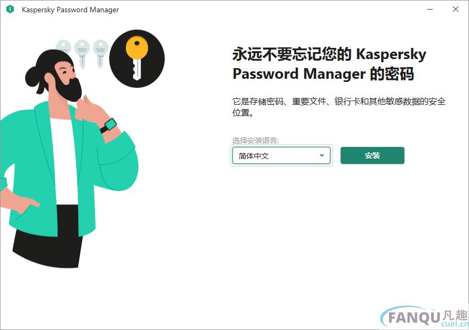The image size is (469, 330).
Task: Click the chevron arrow in the language combo box
Action: tap(322, 155)
